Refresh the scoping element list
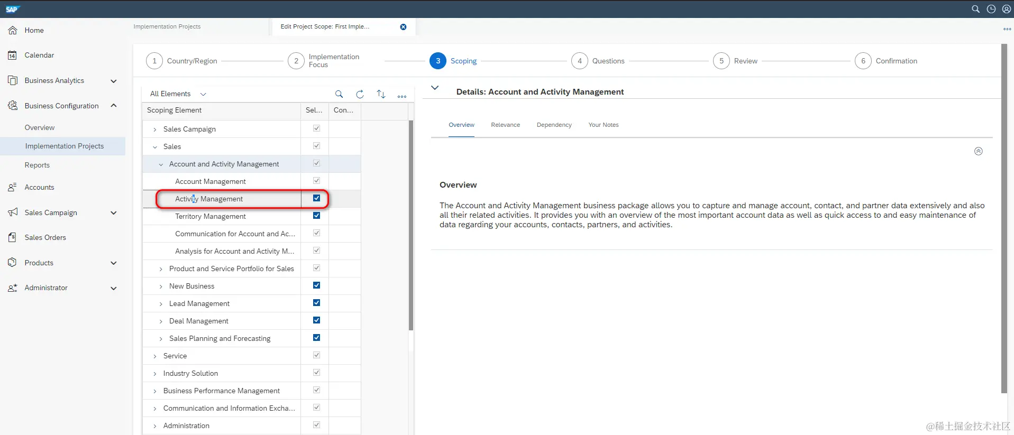Viewport: 1014px width, 435px height. pos(360,94)
